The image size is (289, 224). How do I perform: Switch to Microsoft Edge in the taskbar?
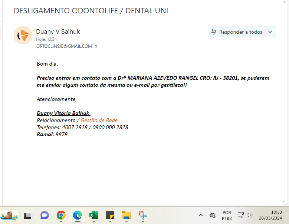coord(77,215)
